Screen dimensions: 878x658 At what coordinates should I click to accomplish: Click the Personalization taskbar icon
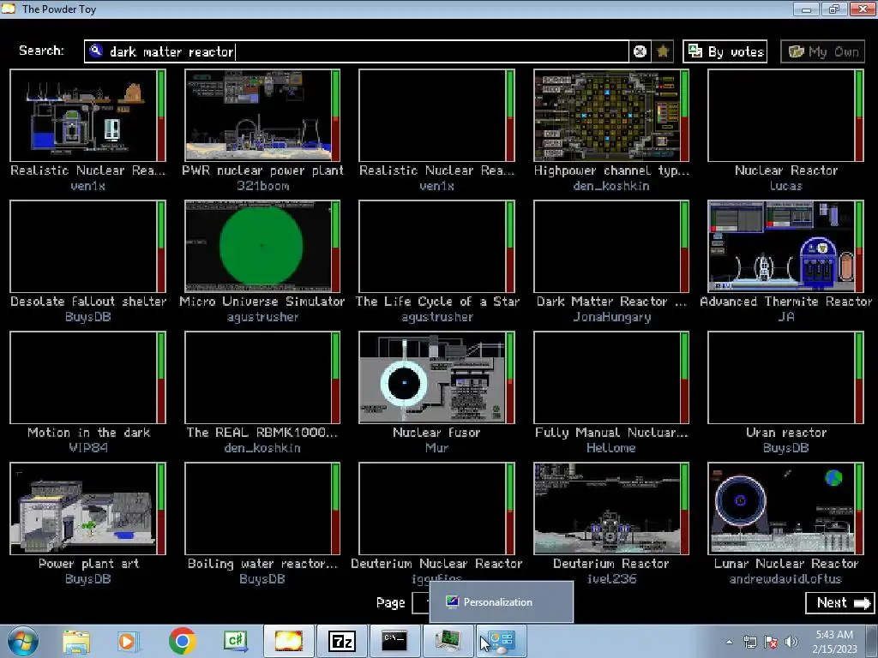click(501, 641)
